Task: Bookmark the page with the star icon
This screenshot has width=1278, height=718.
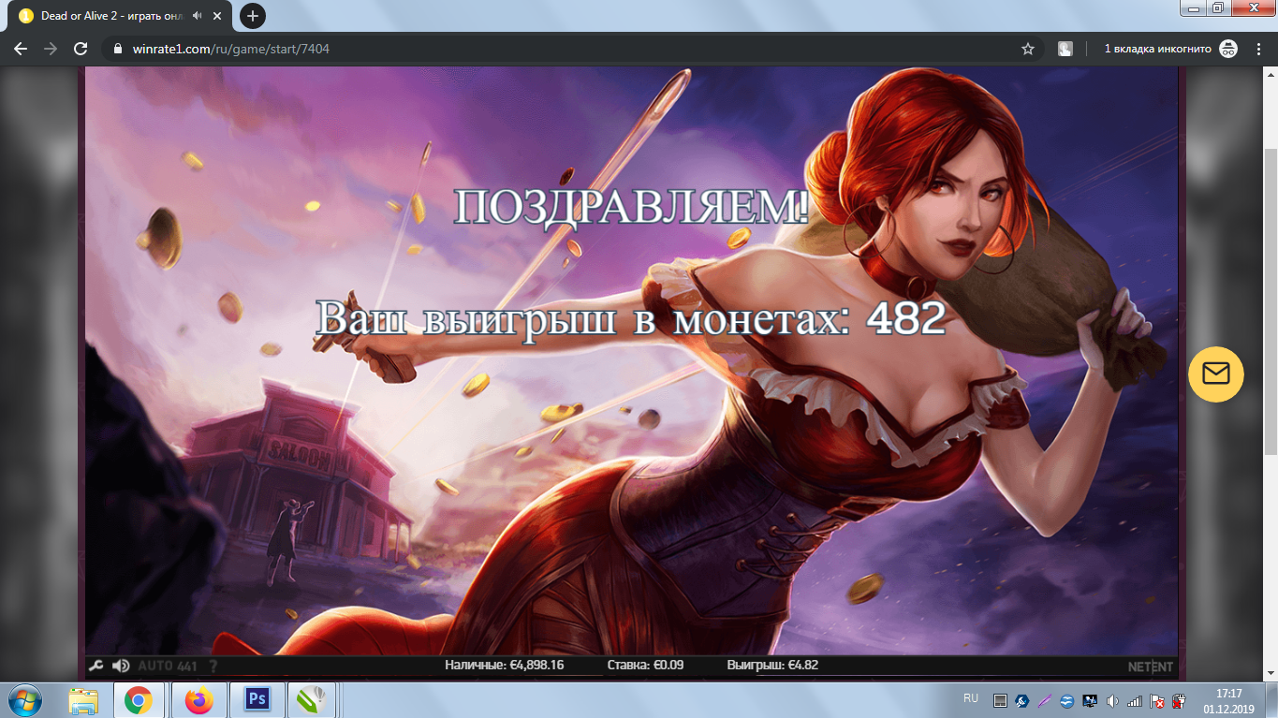Action: point(1026,48)
